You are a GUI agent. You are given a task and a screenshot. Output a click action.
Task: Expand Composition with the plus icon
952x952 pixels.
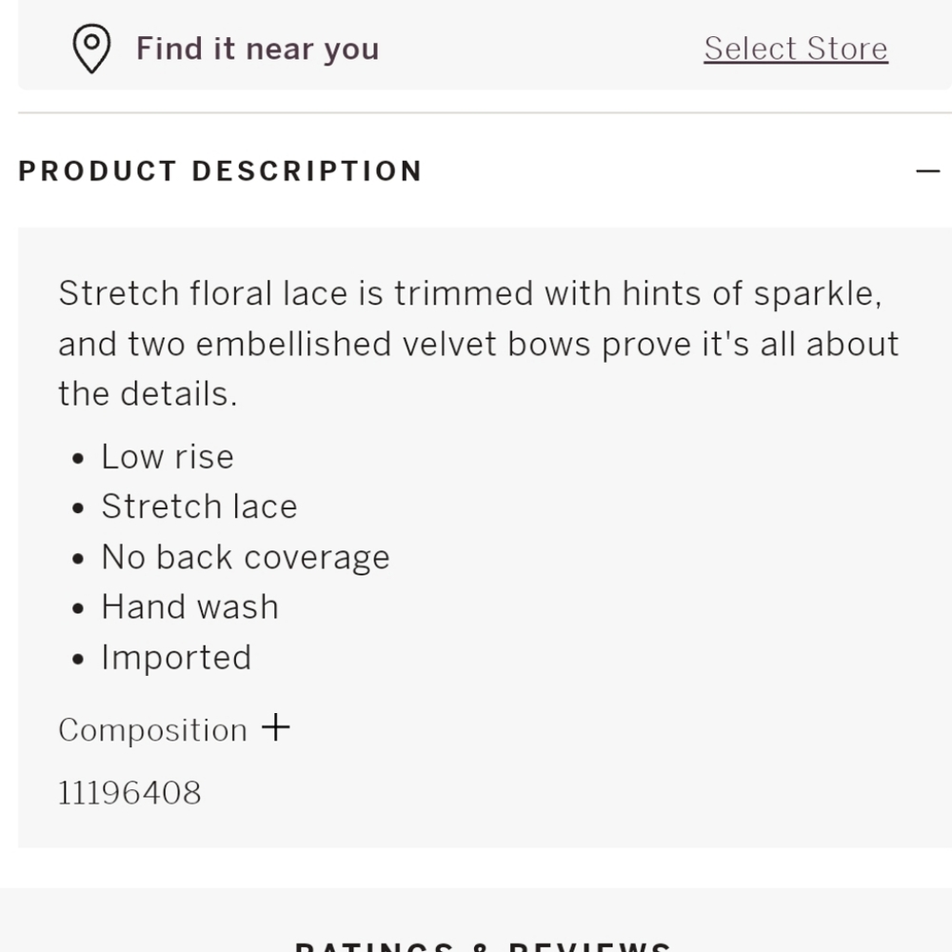click(276, 727)
